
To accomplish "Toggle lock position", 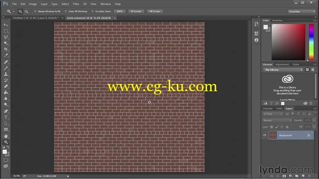I will [282, 127].
